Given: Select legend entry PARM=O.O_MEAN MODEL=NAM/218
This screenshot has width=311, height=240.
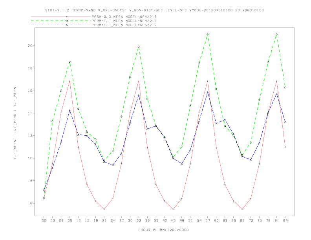Looking at the screenshot, I should [124, 16].
